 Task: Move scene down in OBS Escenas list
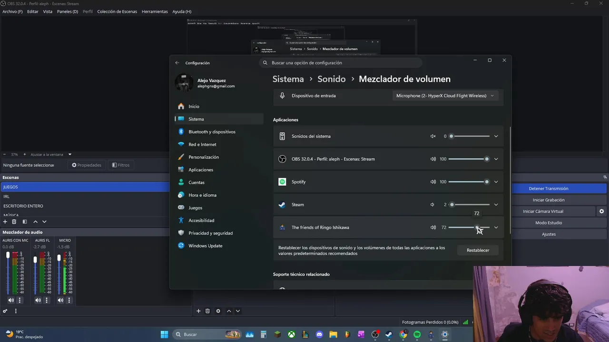click(x=44, y=221)
